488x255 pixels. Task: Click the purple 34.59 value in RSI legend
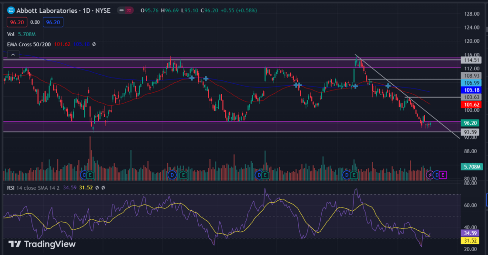pos(70,187)
